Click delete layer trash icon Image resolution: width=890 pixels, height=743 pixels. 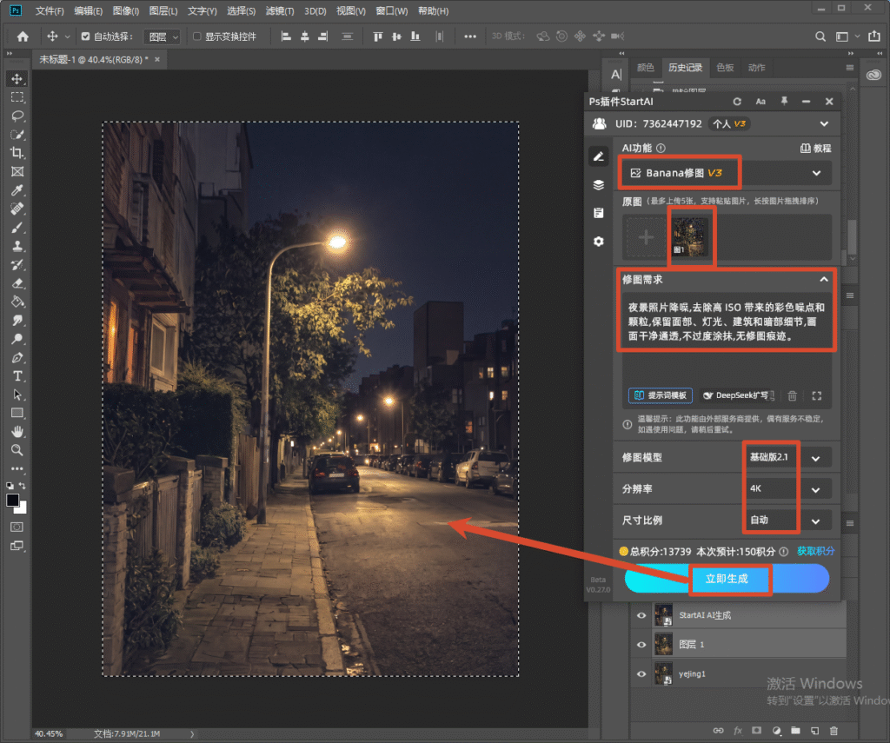click(x=834, y=731)
